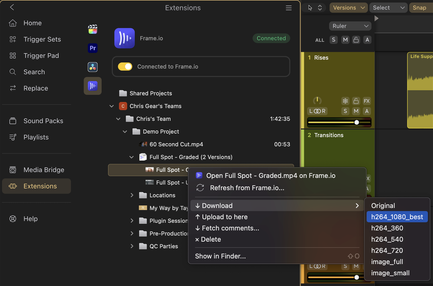Select the Premiere Pro extension icon
Screen dimensions: 433x286
point(93,48)
